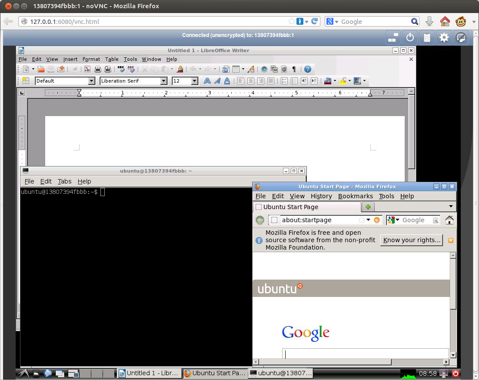Click inside the Firefox address bar
Image resolution: width=479 pixels, height=380 pixels.
[322, 220]
